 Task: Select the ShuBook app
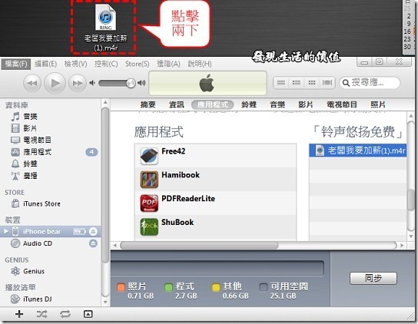216,226
